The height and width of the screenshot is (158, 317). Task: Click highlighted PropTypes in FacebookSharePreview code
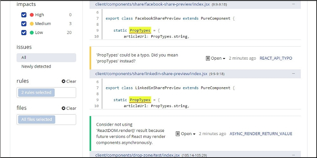point(140,30)
